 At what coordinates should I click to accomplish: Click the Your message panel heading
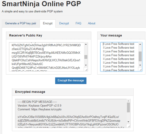111,36
